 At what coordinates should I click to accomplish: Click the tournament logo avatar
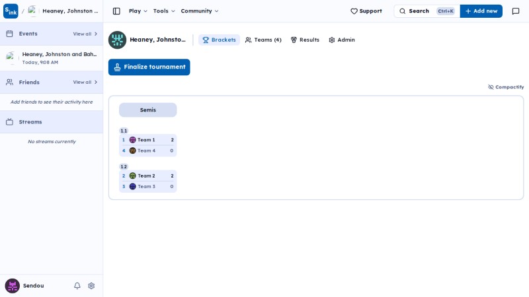click(x=117, y=40)
